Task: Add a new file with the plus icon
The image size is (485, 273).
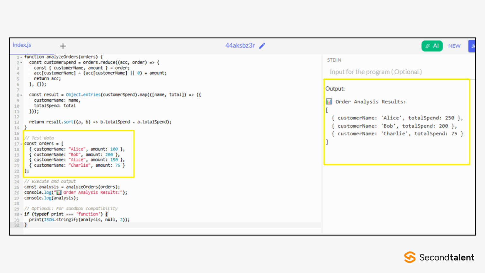Action: (x=63, y=46)
